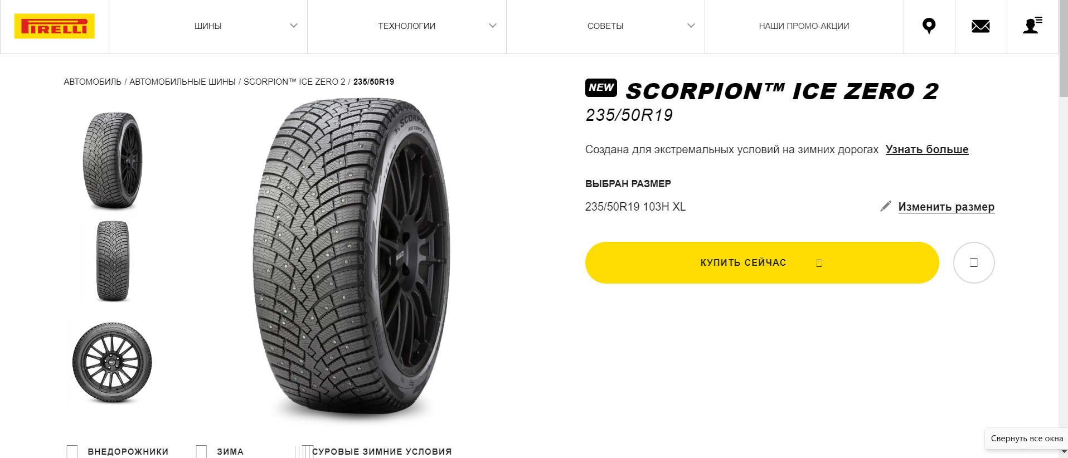
Task: Open the contact envelope icon
Action: [x=980, y=26]
